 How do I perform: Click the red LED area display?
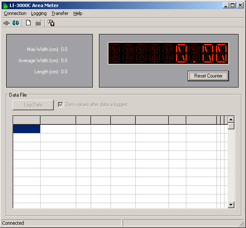coord(168,53)
